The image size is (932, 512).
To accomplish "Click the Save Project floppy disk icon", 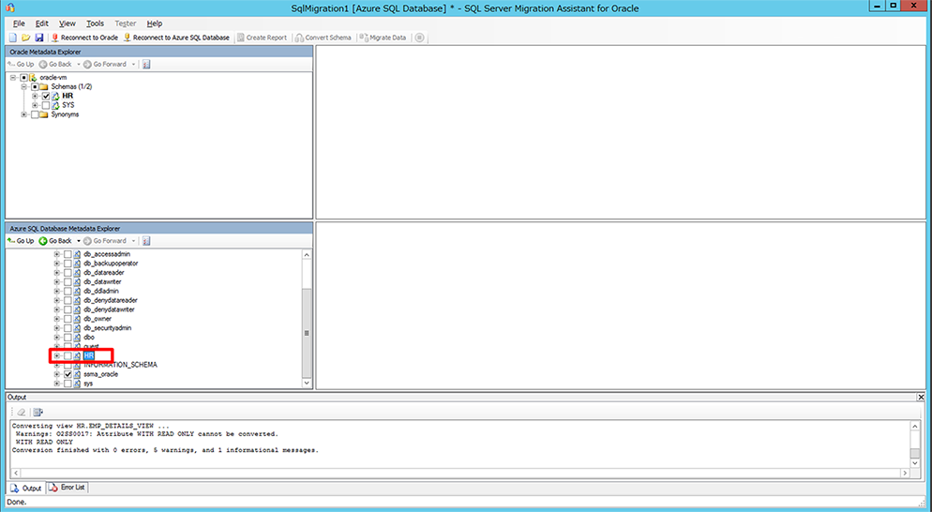I will tap(38, 38).
